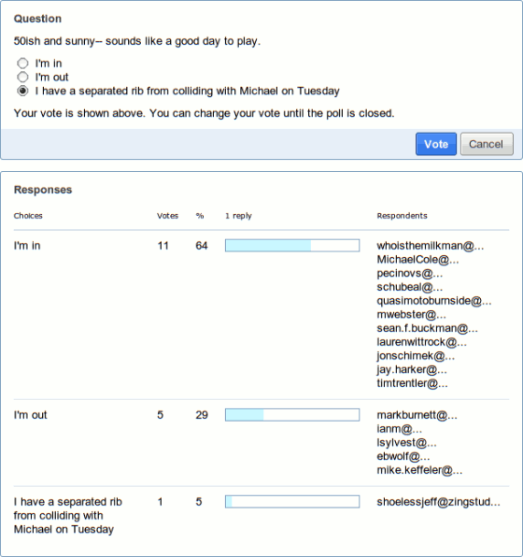Screen dimensions: 523x557
Task: Submit with the blue Vote button
Action: point(436,144)
